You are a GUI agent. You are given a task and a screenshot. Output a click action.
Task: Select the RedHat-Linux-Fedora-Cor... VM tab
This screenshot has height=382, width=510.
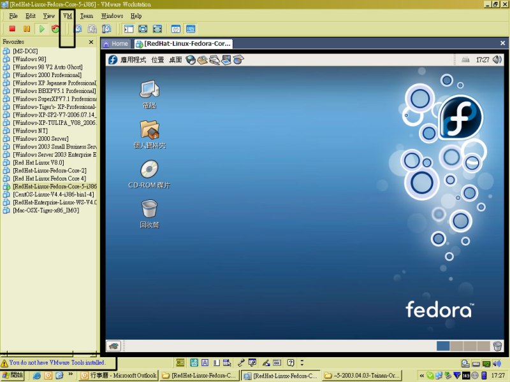pyautogui.click(x=184, y=43)
